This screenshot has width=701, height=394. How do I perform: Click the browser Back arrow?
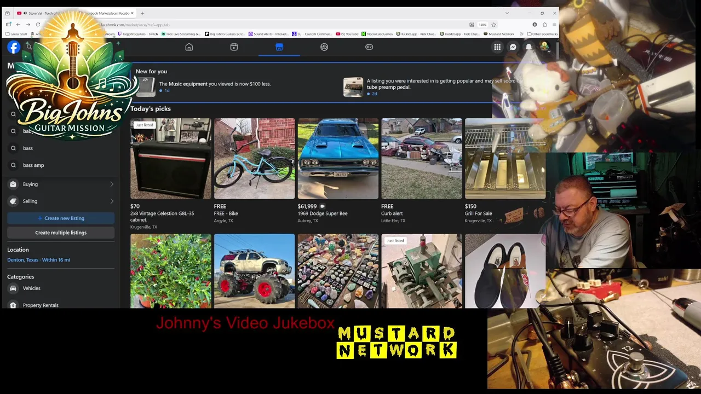18,25
